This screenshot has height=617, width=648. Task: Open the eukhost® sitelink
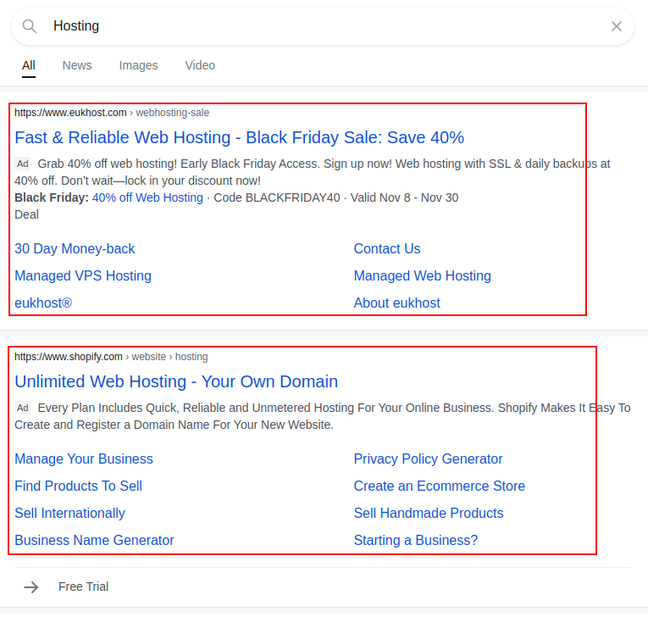click(x=43, y=303)
